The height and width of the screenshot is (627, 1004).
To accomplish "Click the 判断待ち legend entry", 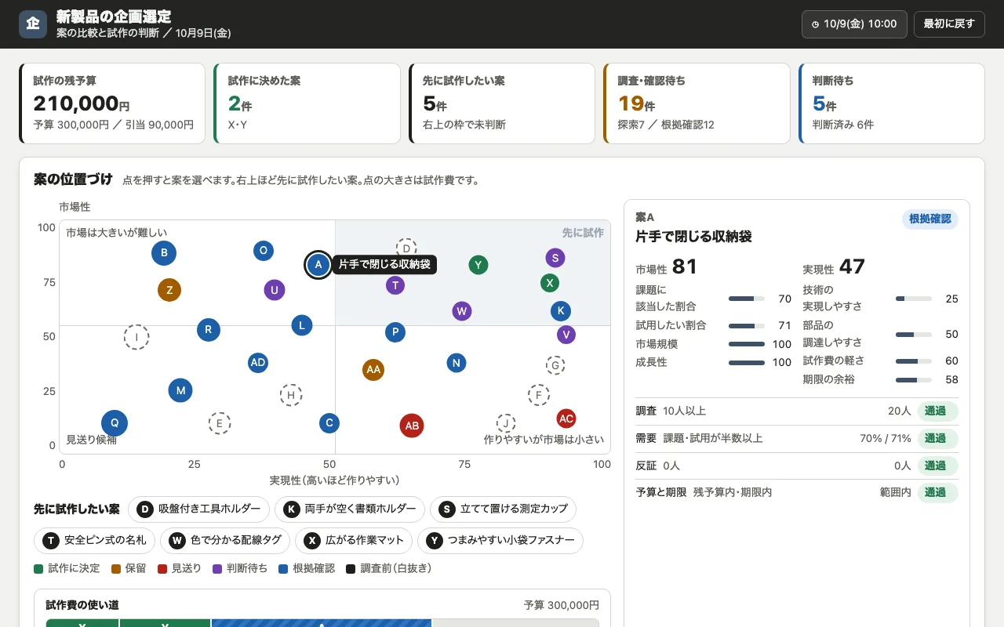I will click(x=240, y=568).
